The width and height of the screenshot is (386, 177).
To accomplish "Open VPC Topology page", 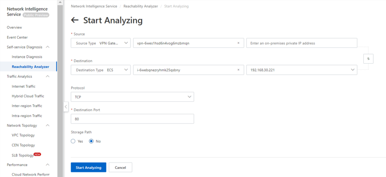I will [x=23, y=135].
